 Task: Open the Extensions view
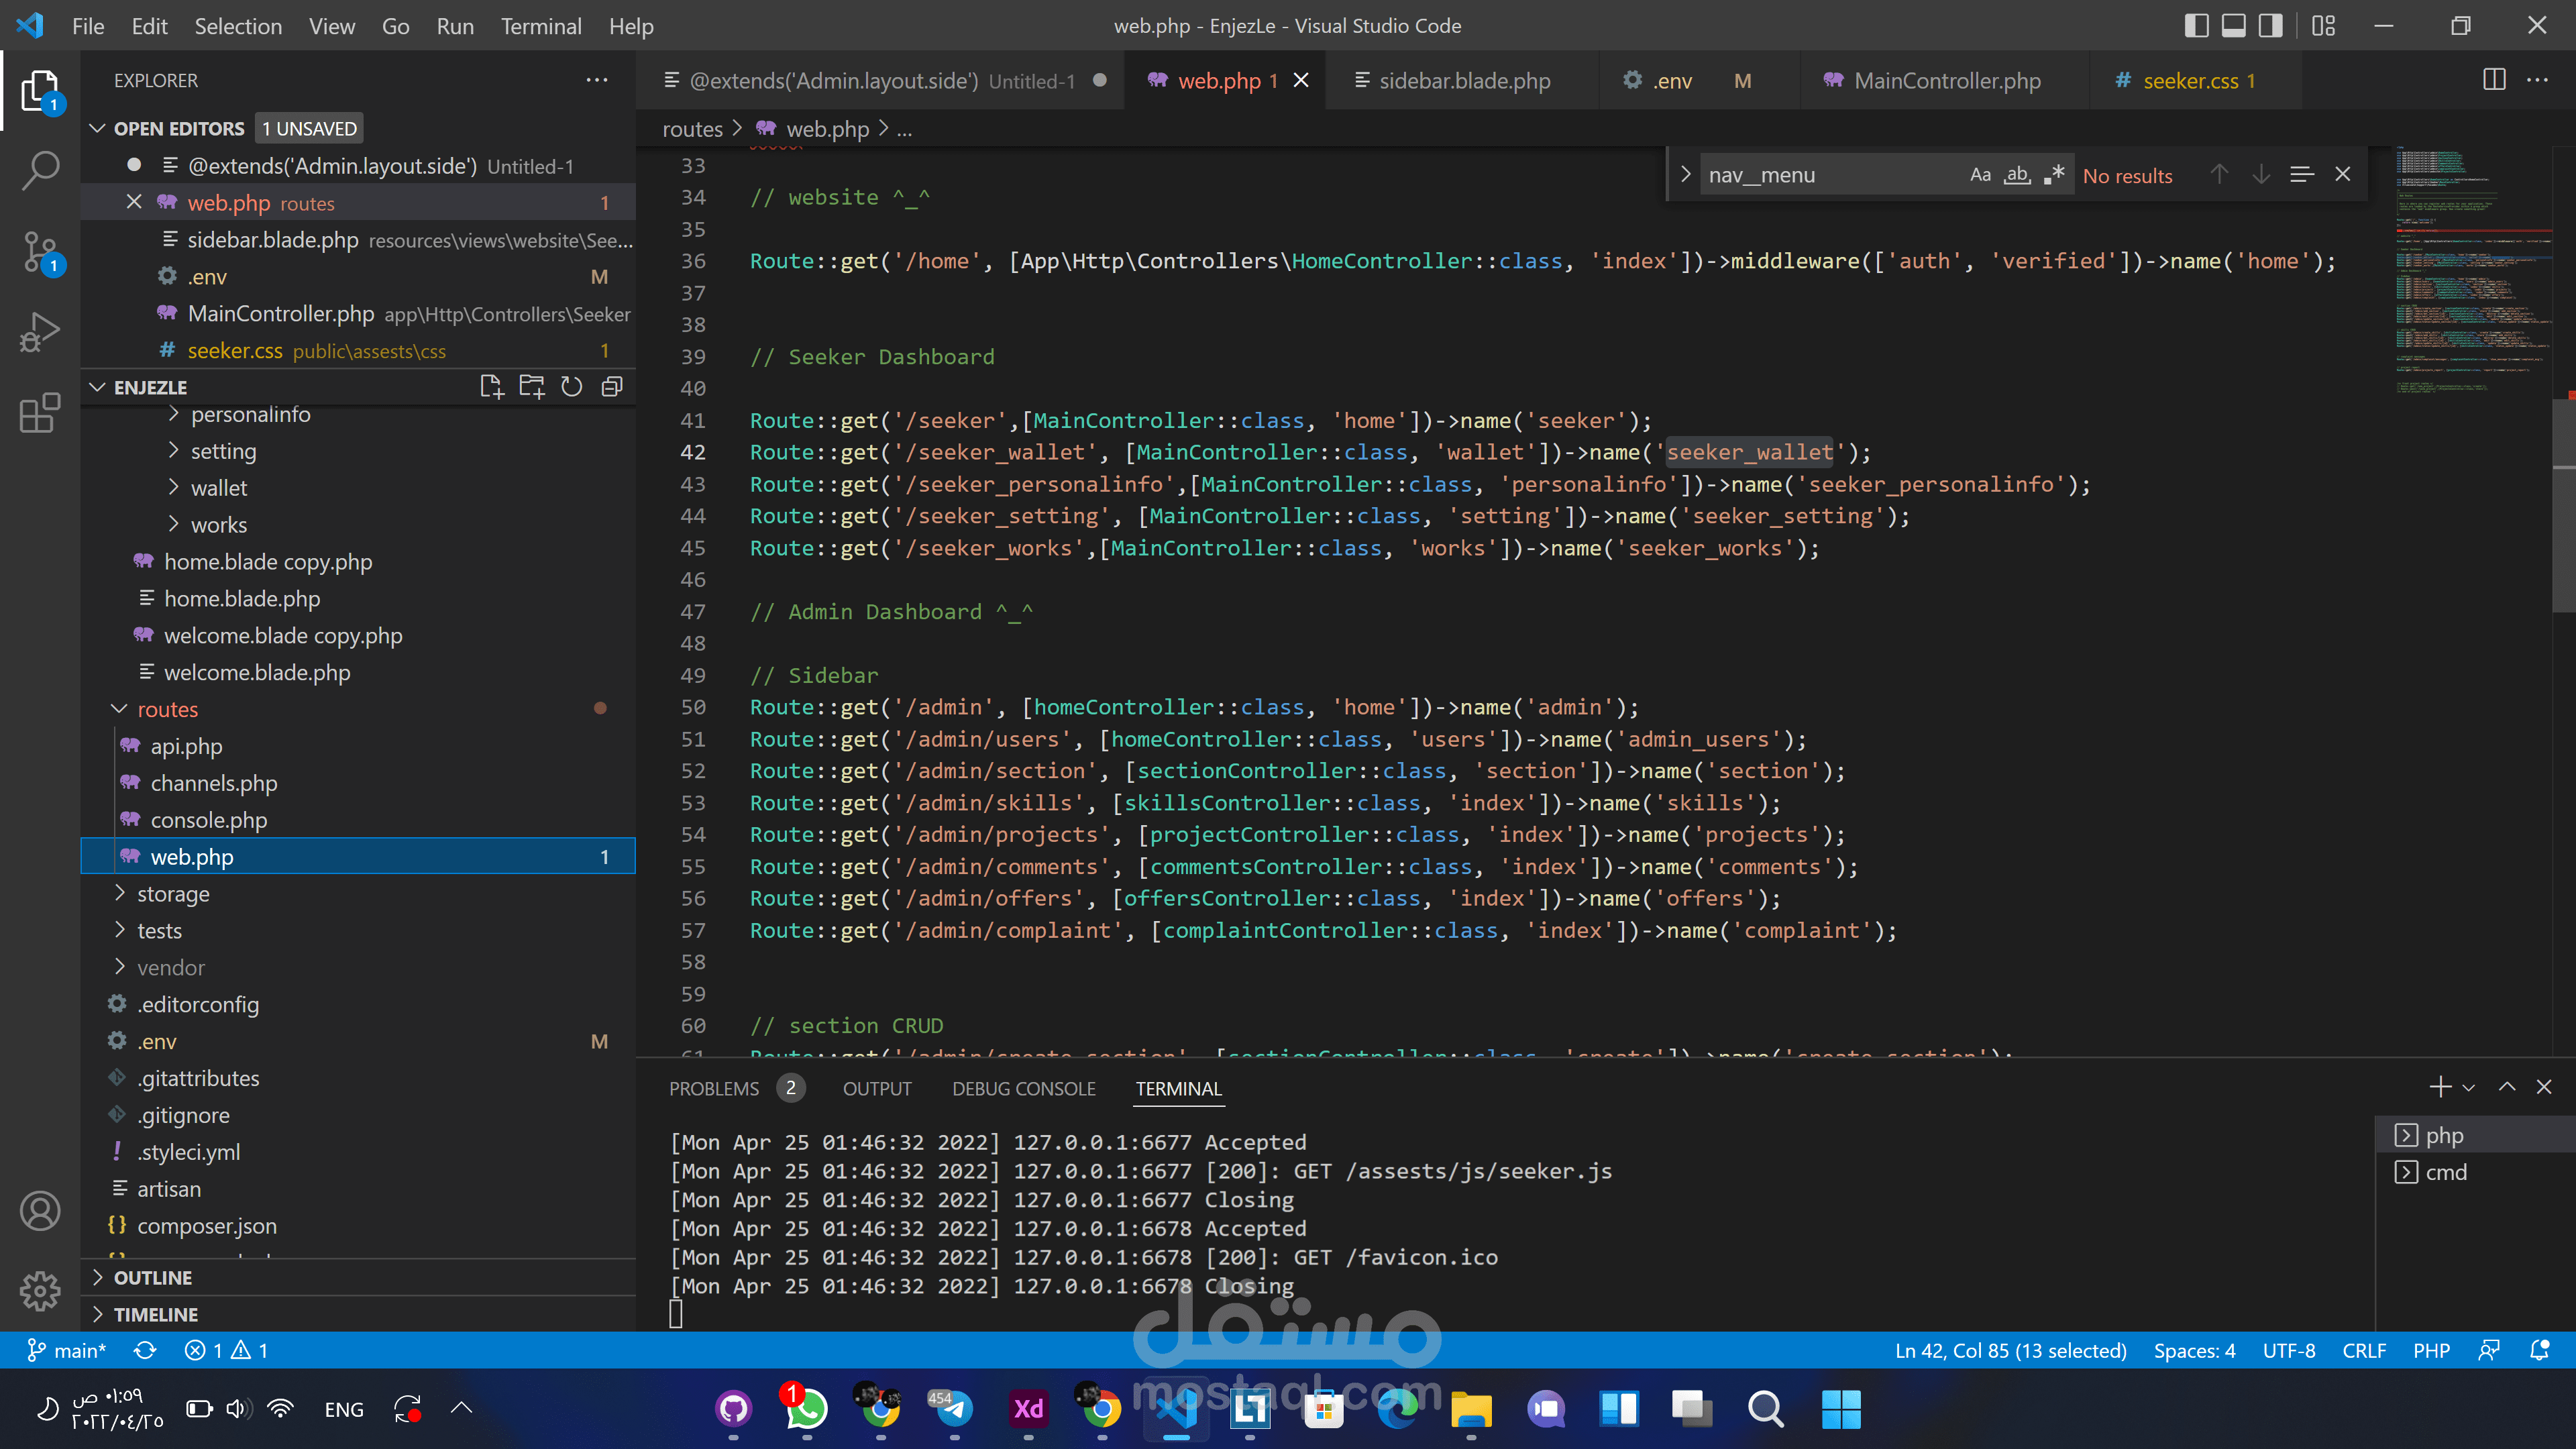click(40, 413)
